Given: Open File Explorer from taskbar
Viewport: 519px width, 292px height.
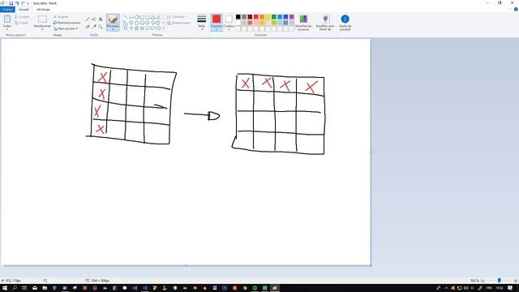Looking at the screenshot, I should [x=45, y=288].
